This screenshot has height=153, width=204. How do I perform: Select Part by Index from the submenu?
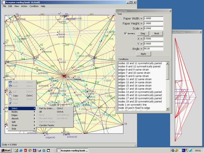click(x=47, y=108)
